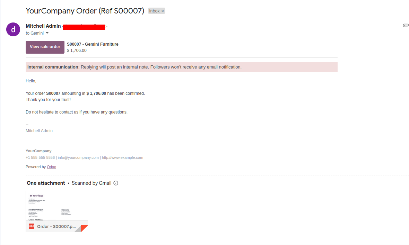Click the info icon beside Scanned by Gmail
This screenshot has height=245, width=409.
point(116,183)
